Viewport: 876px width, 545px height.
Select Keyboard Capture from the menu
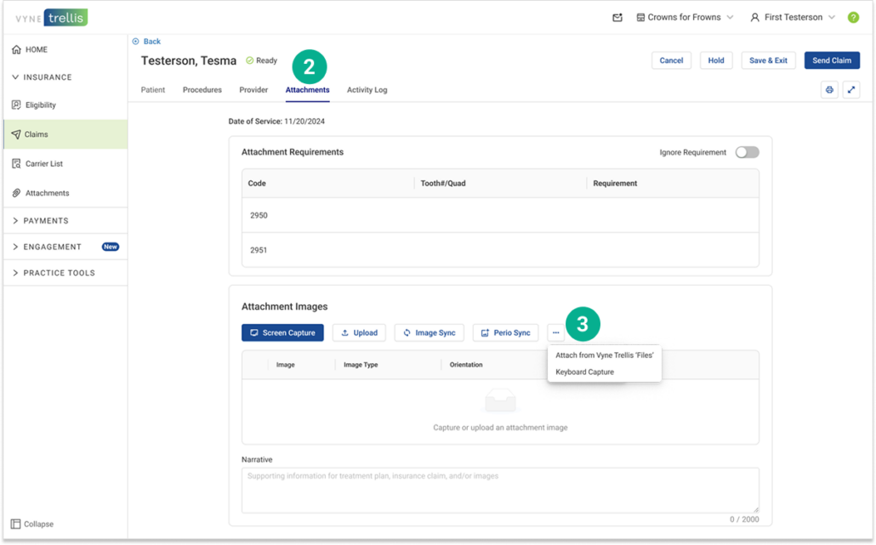click(x=584, y=372)
